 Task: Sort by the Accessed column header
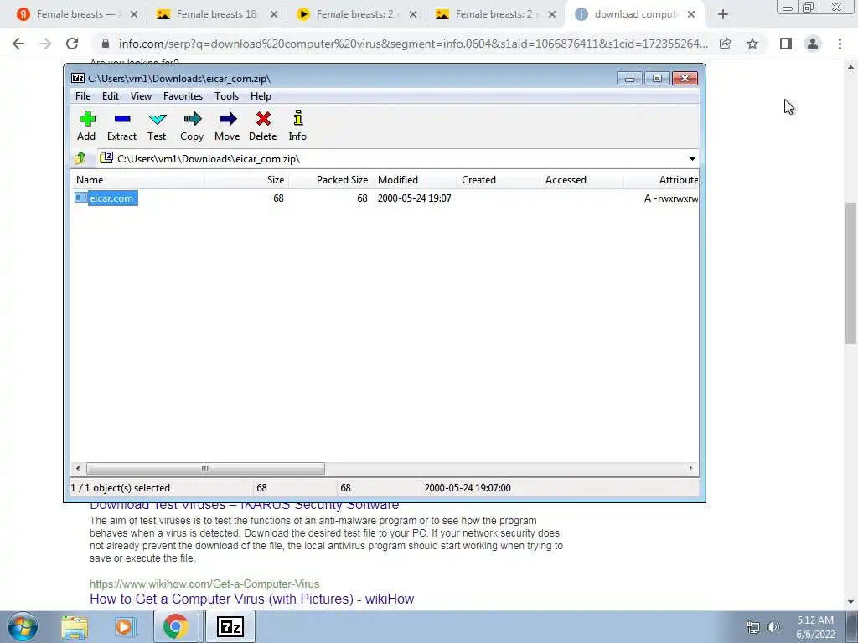582,180
